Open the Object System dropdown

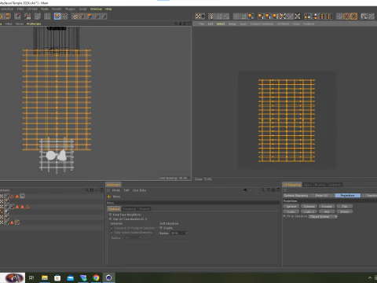324,216
